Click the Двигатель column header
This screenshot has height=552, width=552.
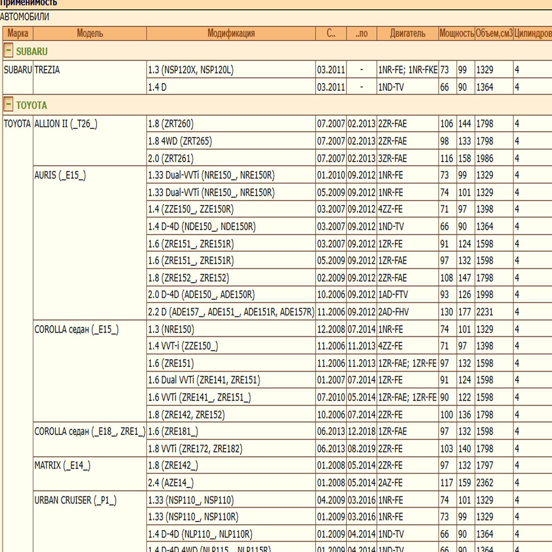click(407, 33)
